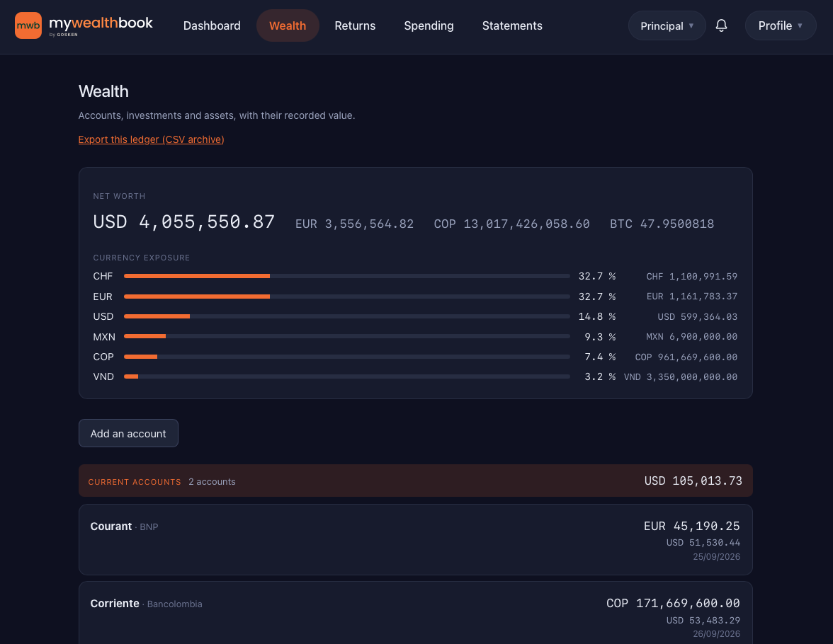Image resolution: width=833 pixels, height=644 pixels.
Task: Open the Courant BNP account card
Action: pos(415,539)
